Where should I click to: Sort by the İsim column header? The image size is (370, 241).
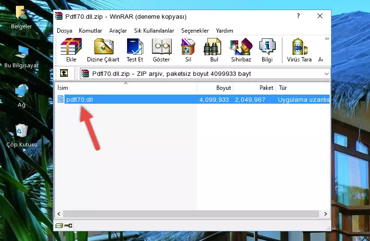tap(126, 88)
